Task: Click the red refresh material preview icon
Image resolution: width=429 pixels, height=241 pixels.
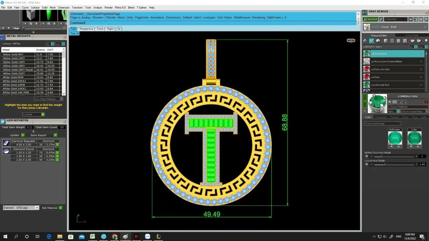Action: (426, 102)
